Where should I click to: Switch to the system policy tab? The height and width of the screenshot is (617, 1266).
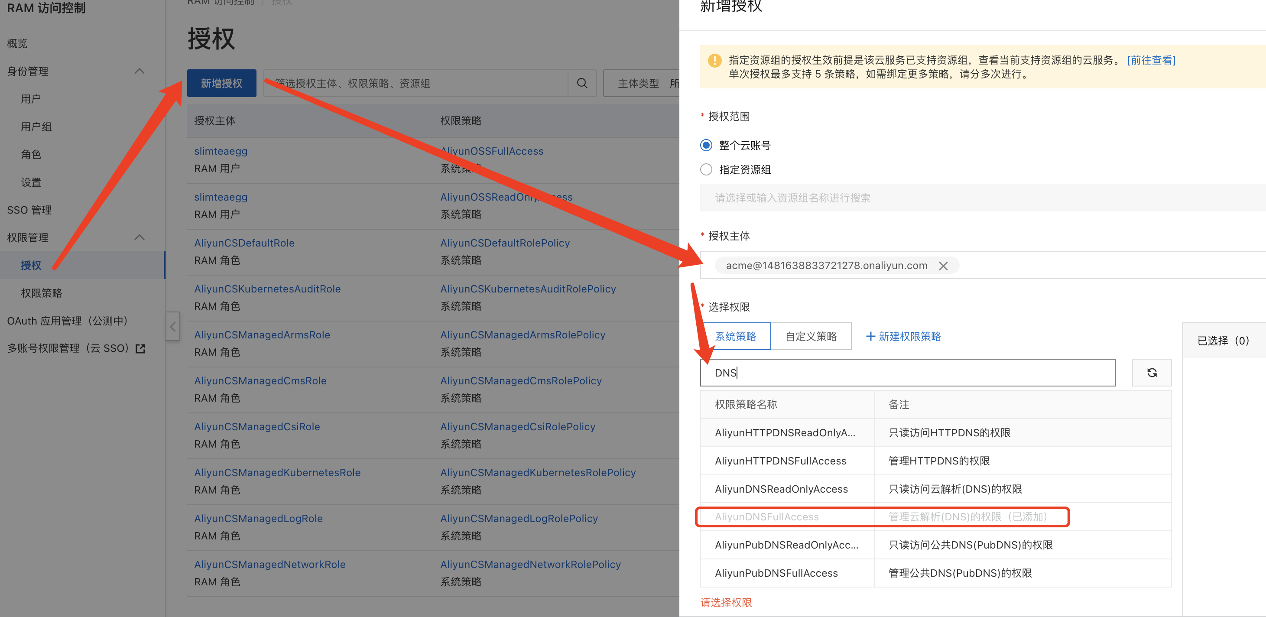[735, 336]
